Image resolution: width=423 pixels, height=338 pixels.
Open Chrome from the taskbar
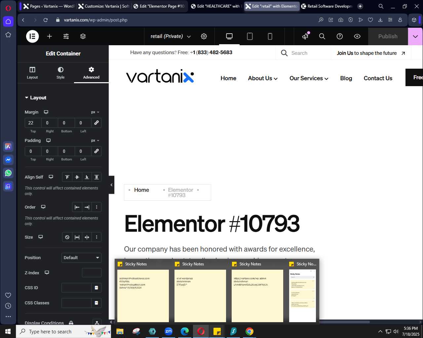tap(250, 331)
